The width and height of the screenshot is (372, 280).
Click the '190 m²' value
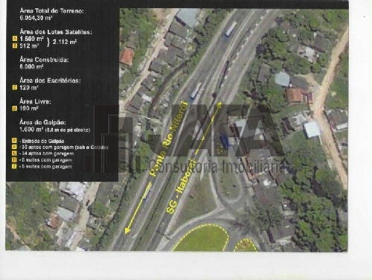(29, 109)
